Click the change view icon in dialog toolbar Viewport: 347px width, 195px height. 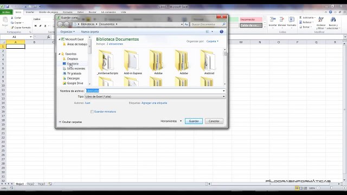point(207,32)
